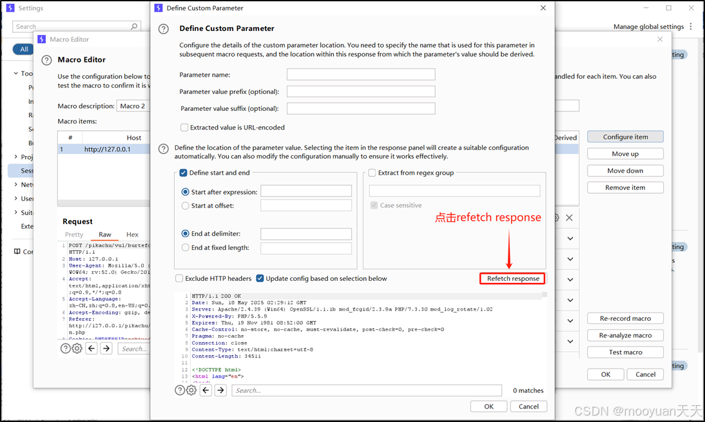This screenshot has height=422, width=705.
Task: Toggle Case sensitive checkbox
Action: click(x=374, y=206)
